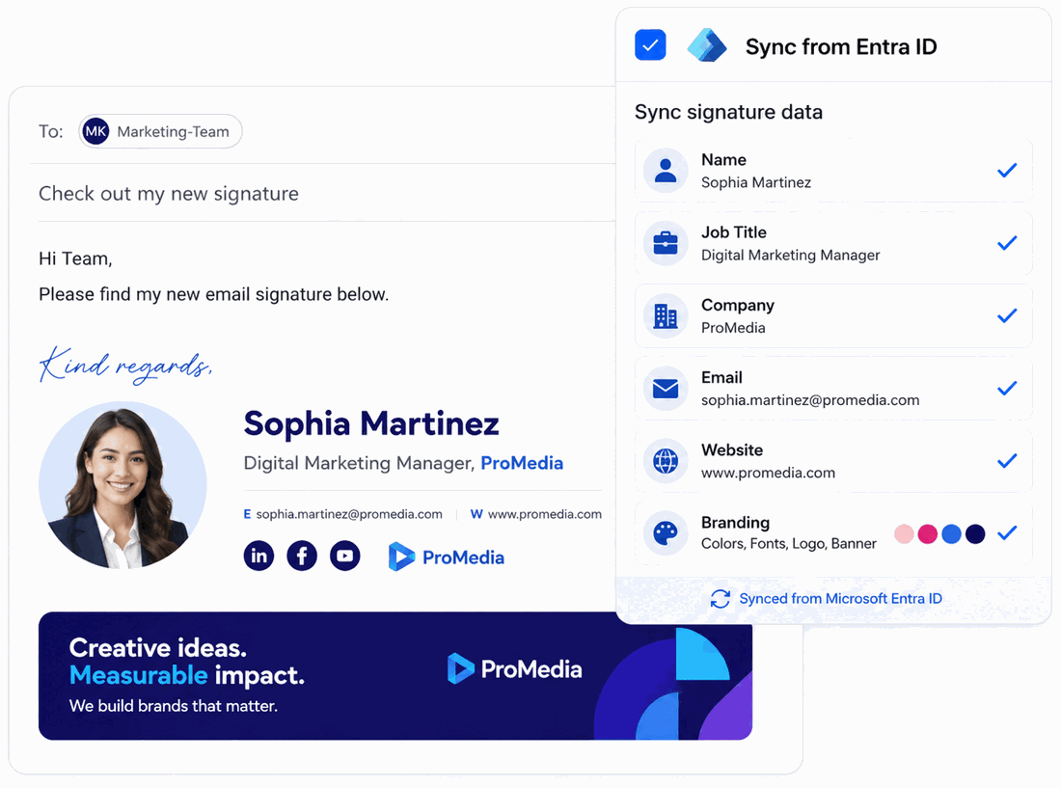1061x788 pixels.
Task: Click the Sync from Entra ID title
Action: [x=841, y=46]
